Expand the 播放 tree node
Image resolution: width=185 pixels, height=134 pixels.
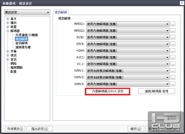(x=8, y=23)
